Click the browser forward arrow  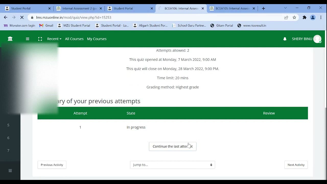click(14, 17)
